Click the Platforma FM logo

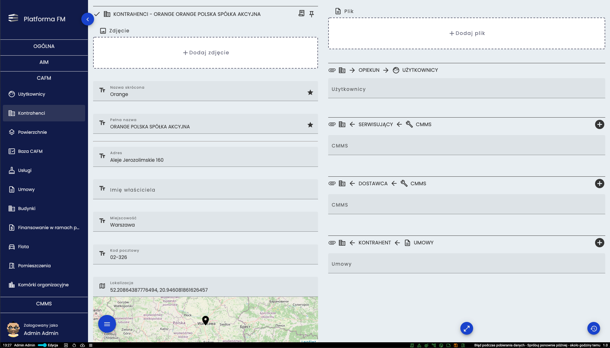click(x=13, y=18)
